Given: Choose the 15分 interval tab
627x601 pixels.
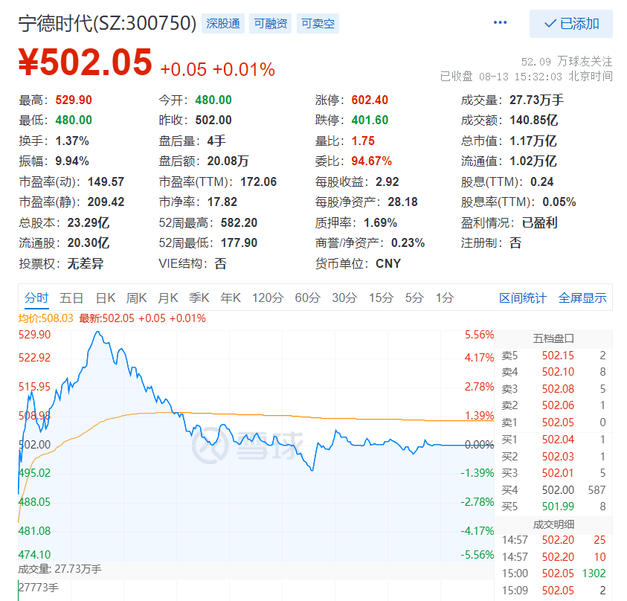Looking at the screenshot, I should 381,298.
